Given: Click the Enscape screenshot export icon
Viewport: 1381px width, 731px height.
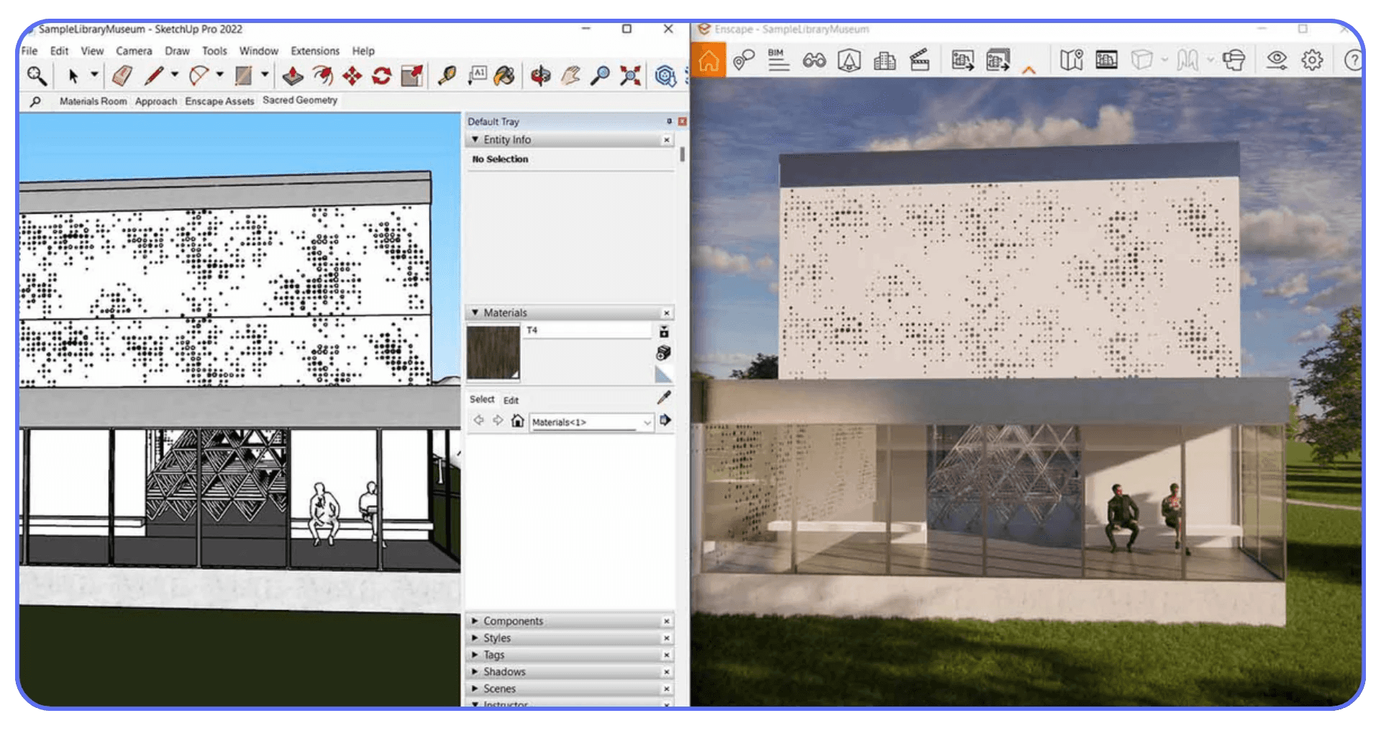Looking at the screenshot, I should (x=962, y=60).
